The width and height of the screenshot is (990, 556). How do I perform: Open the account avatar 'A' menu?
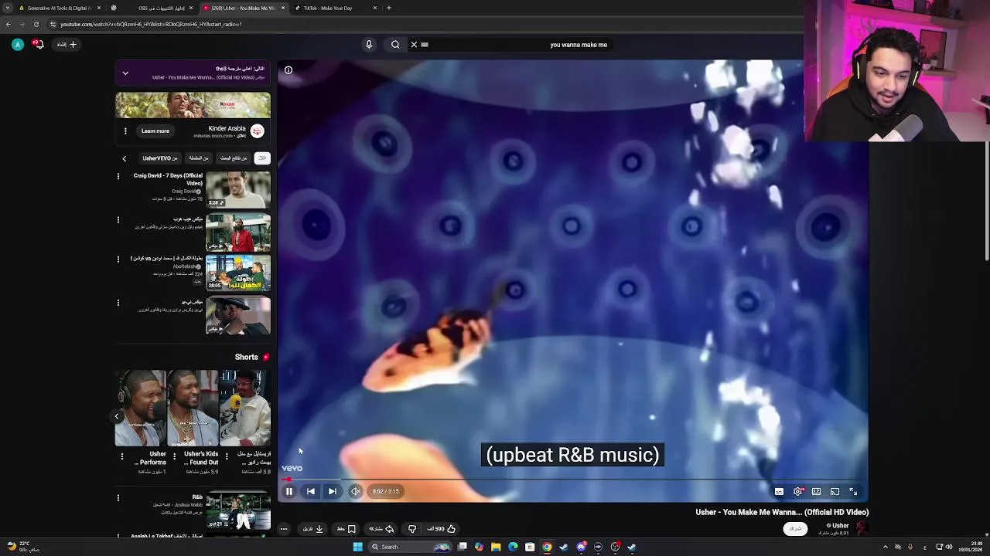17,45
